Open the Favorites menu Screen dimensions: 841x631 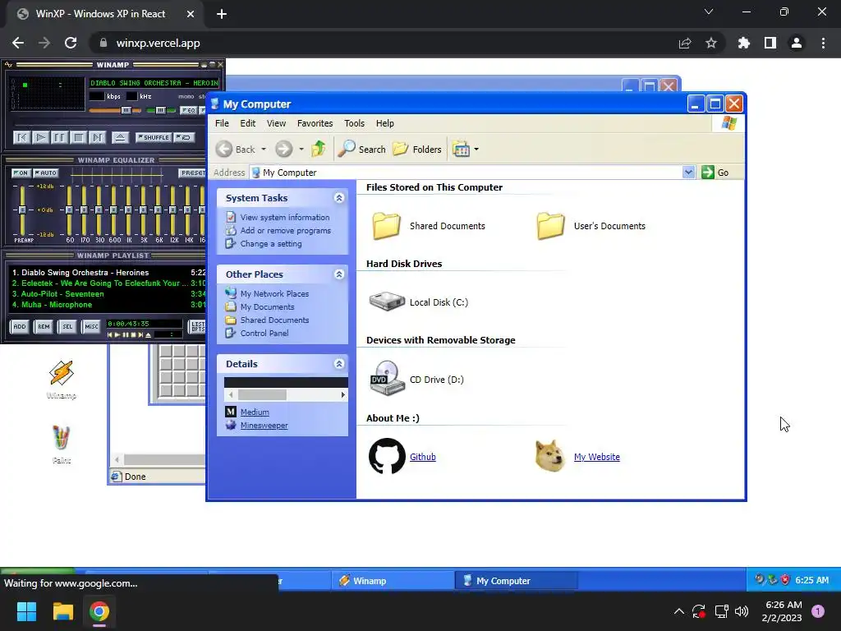315,123
